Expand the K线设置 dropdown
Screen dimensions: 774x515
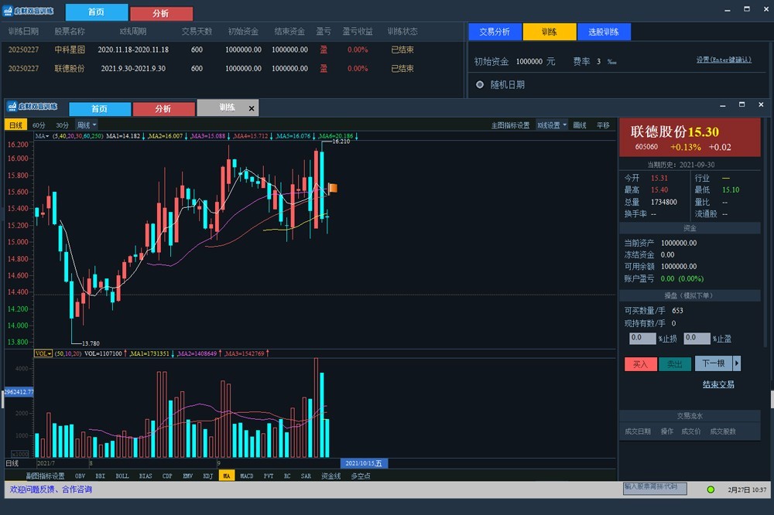tap(552, 125)
